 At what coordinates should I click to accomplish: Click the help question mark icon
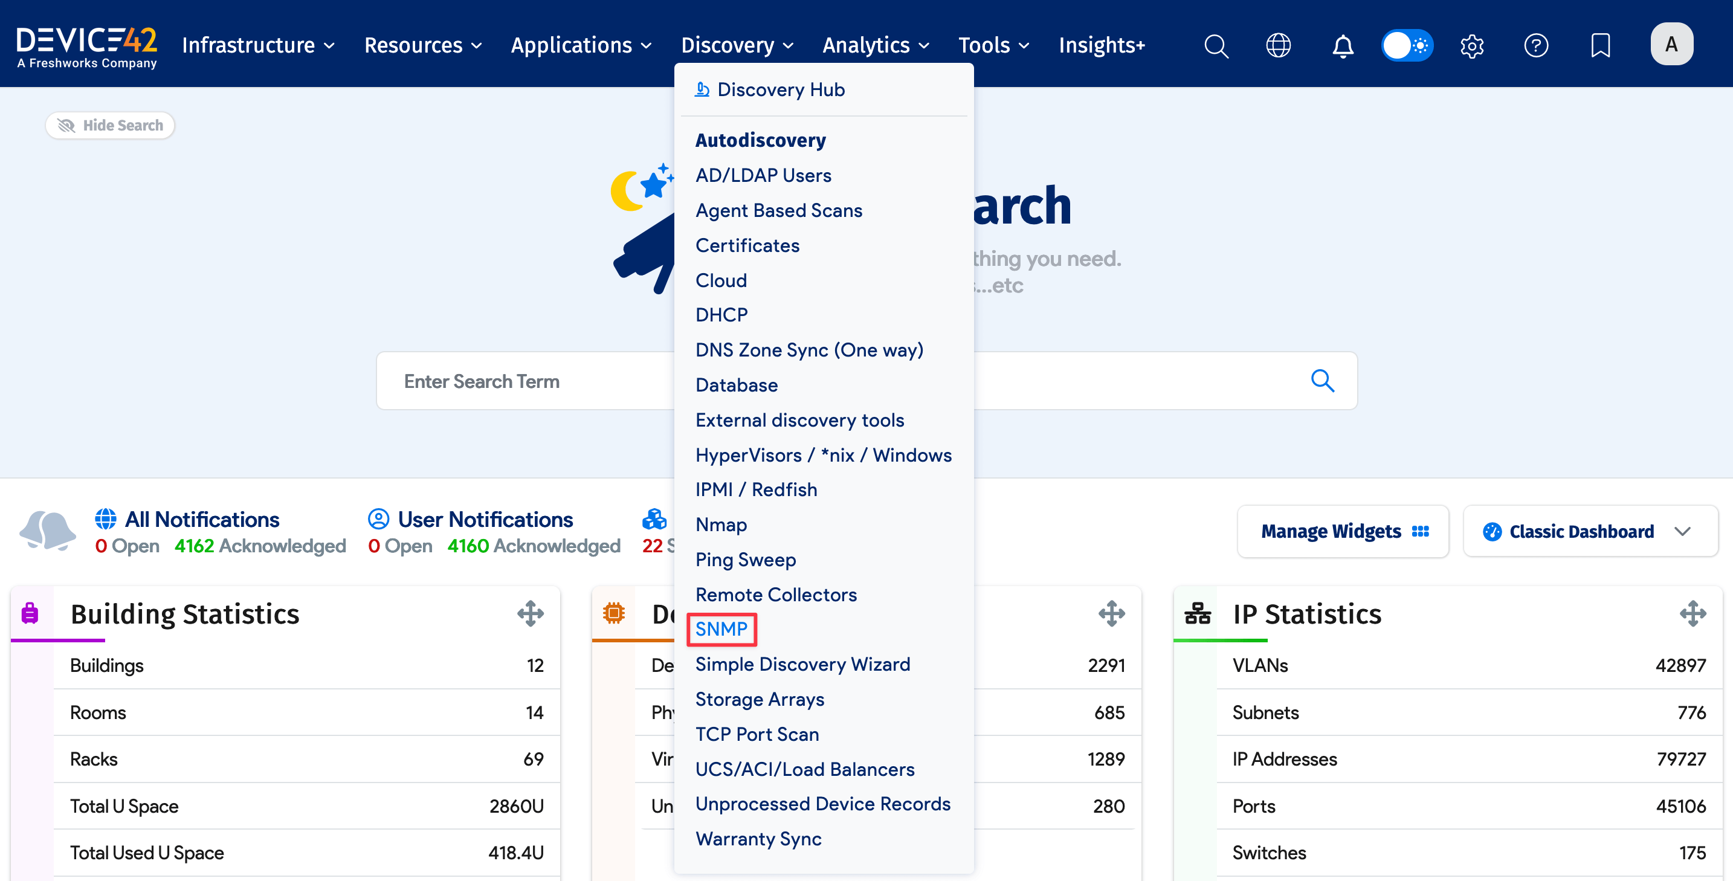click(x=1536, y=46)
